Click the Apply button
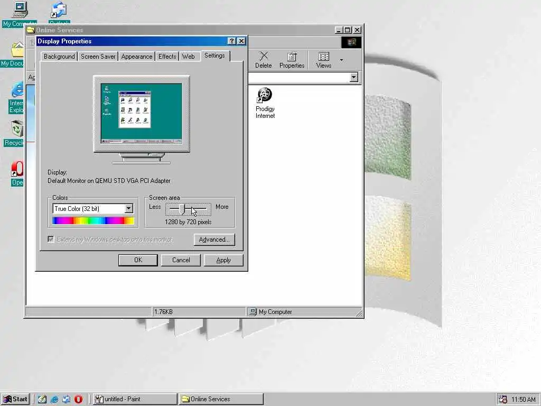 [x=223, y=260]
